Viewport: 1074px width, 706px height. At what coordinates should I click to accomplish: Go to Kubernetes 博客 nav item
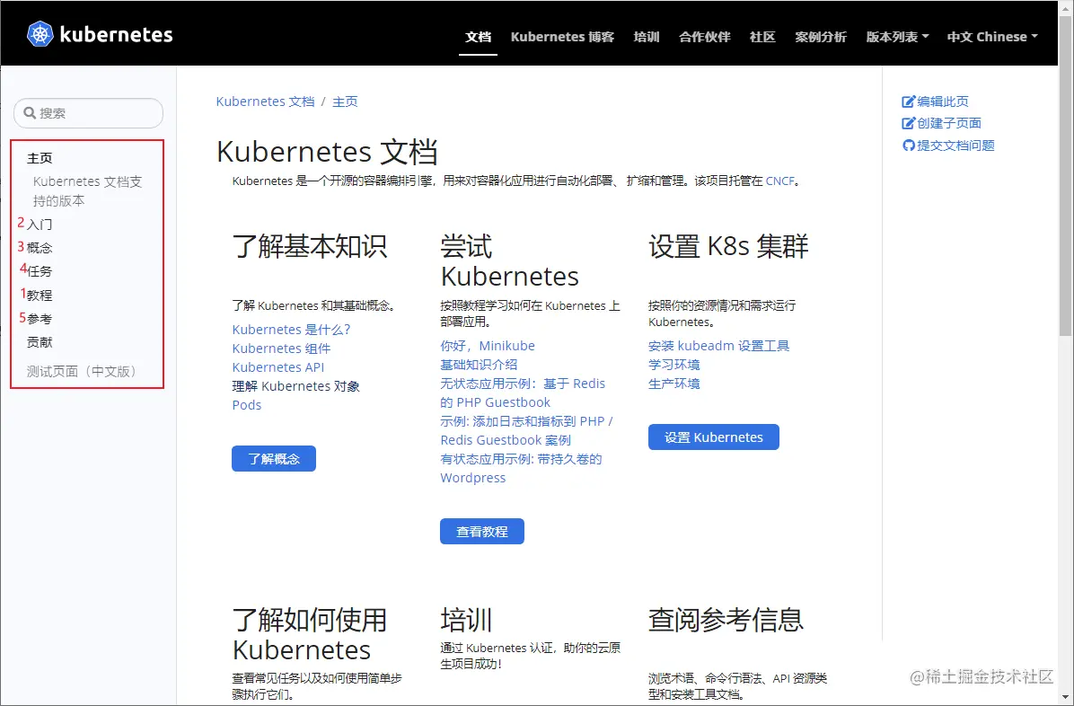[562, 37]
